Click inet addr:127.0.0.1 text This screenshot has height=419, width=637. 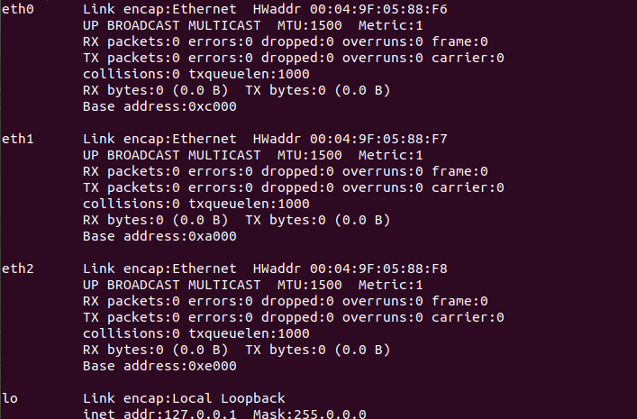pos(159,414)
